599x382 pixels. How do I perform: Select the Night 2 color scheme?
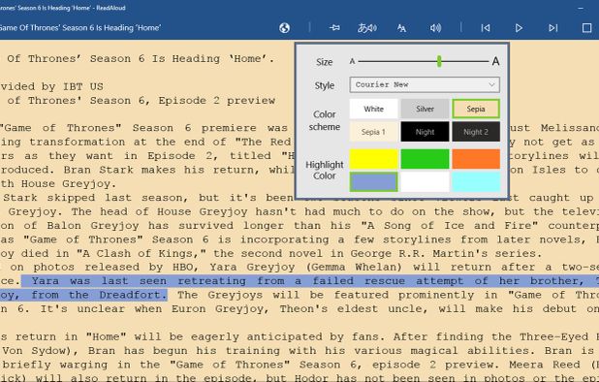click(476, 132)
